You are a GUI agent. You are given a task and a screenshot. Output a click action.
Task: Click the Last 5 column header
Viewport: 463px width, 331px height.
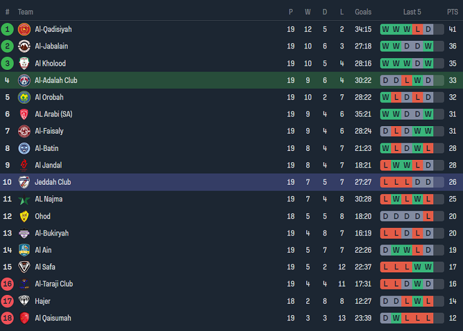point(412,12)
